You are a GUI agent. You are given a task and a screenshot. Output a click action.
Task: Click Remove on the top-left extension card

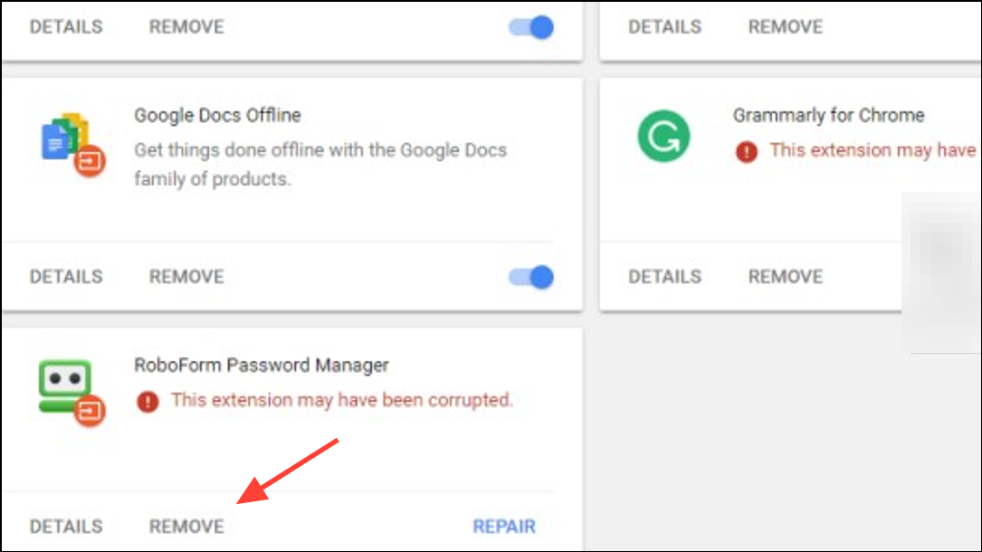(x=186, y=27)
